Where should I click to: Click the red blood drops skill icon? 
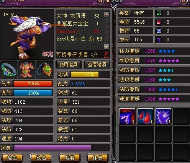(x=145, y=116)
